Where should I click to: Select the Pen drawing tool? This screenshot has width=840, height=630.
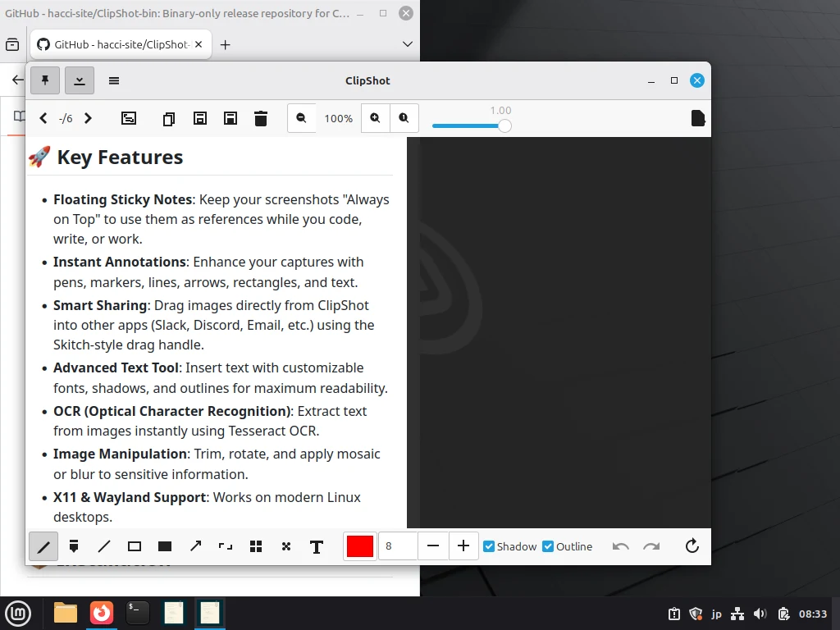click(x=43, y=546)
